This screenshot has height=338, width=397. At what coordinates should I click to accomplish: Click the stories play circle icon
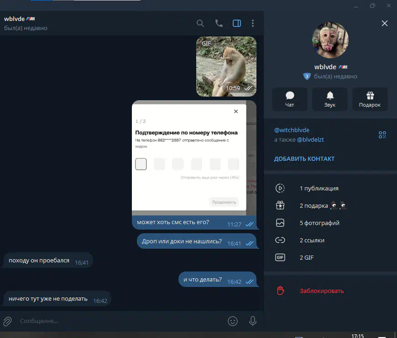tap(280, 188)
